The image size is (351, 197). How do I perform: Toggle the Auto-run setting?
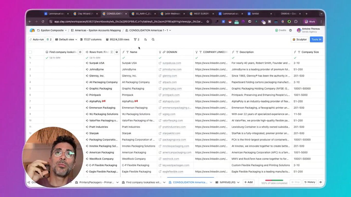[36, 40]
